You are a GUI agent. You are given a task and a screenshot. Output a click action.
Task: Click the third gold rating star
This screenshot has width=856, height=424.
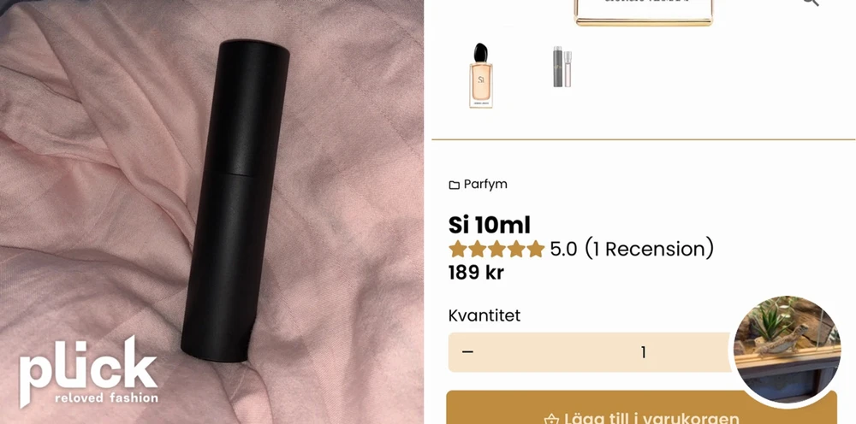tap(496, 249)
